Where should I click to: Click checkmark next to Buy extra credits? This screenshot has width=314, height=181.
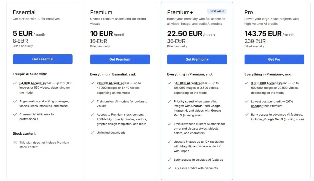pyautogui.click(x=169, y=168)
